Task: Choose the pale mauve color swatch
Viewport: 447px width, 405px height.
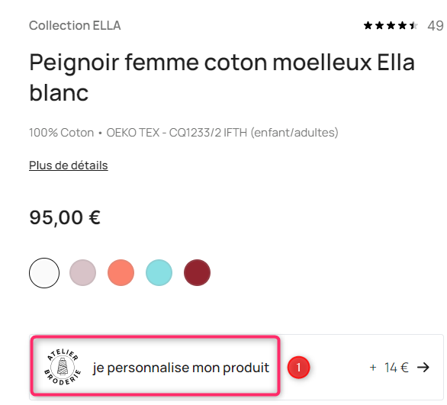Action: coord(82,273)
